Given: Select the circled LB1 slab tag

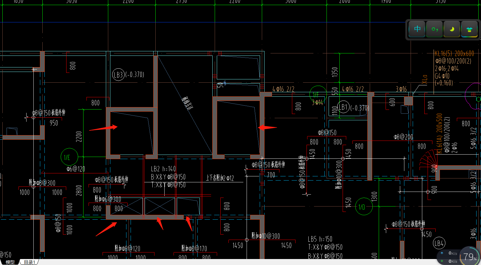Looking at the screenshot, I should pos(343,107).
